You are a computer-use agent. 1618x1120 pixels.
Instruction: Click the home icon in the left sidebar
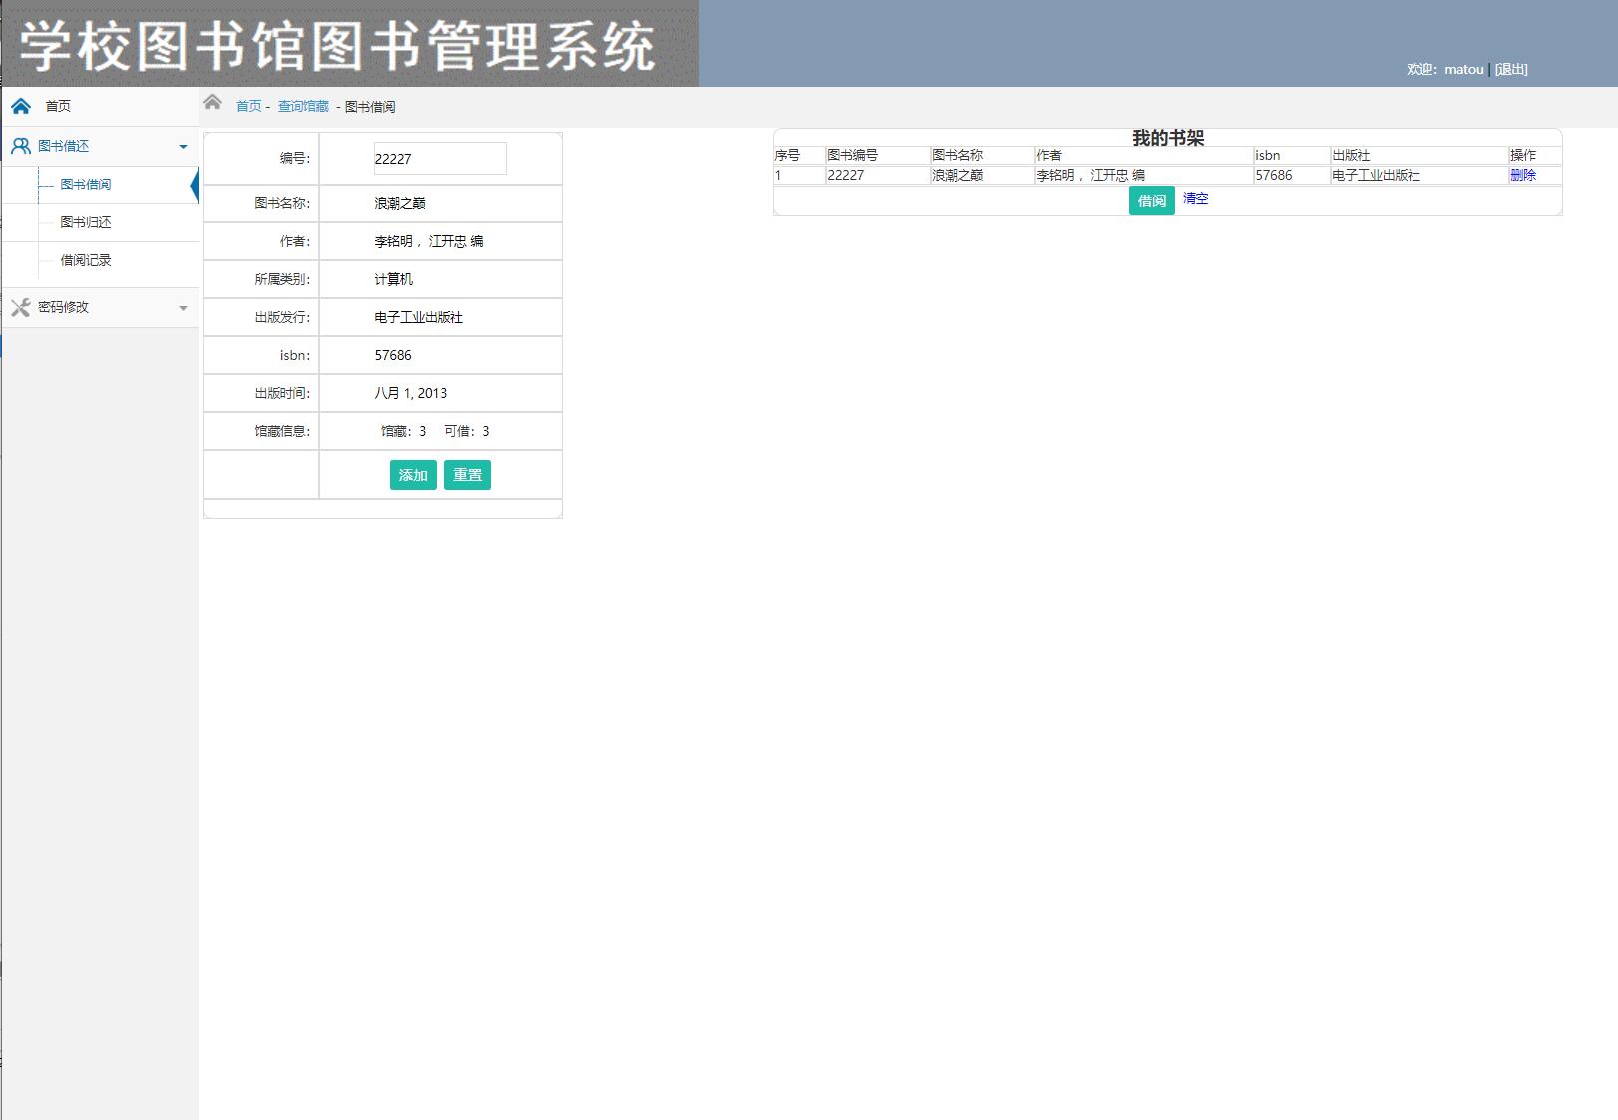(x=20, y=105)
